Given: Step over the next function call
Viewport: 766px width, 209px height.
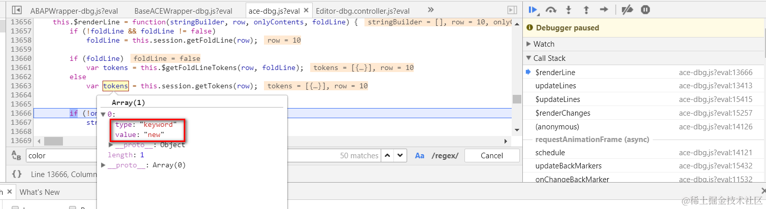Looking at the screenshot, I should point(551,10).
